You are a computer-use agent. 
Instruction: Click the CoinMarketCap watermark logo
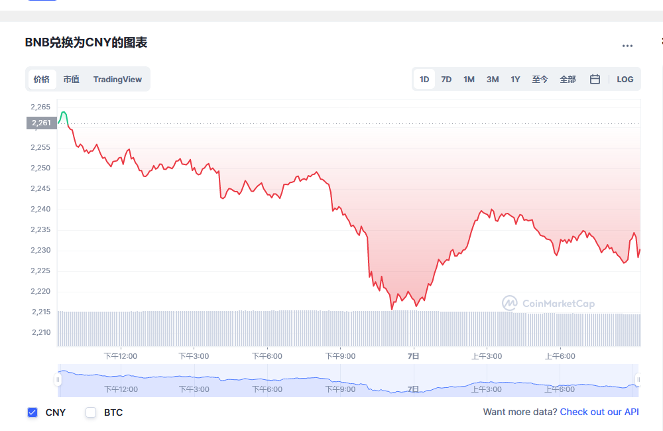(x=548, y=303)
